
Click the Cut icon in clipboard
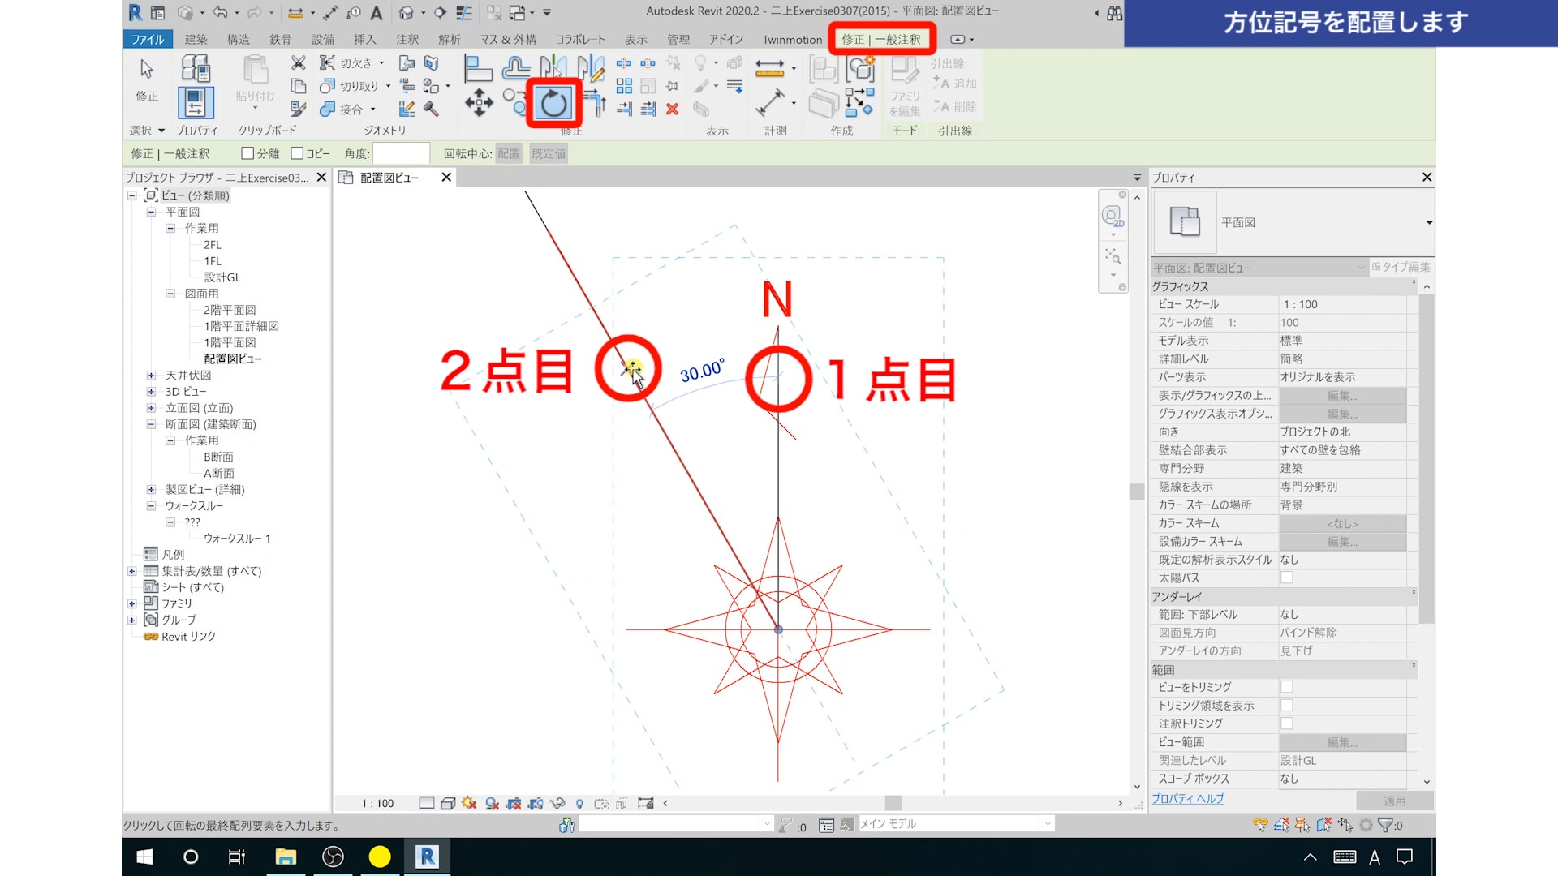click(x=298, y=63)
